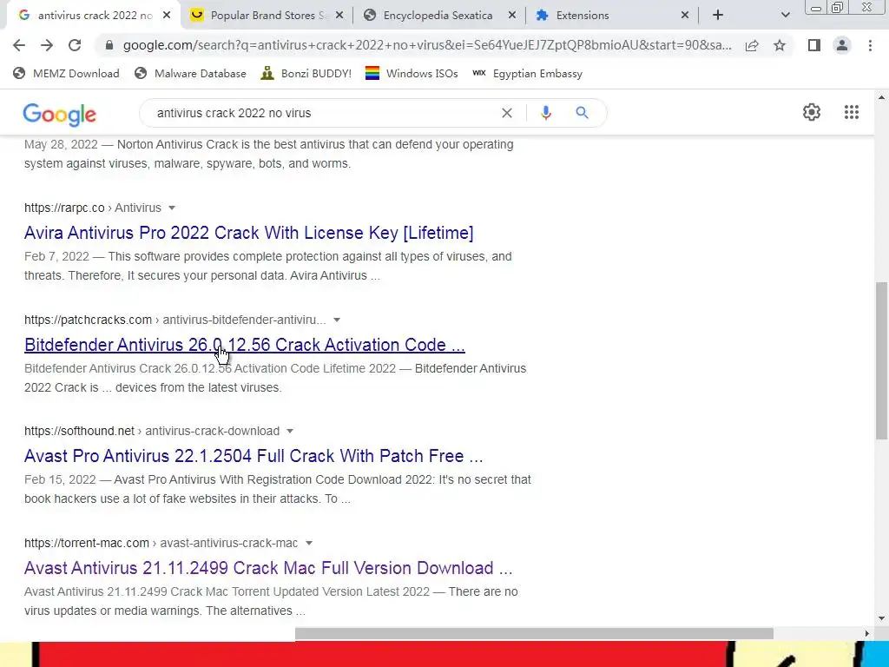Open Avast Pro Antivirus 22.1.2504 result
Image resolution: width=889 pixels, height=667 pixels.
[x=254, y=456]
